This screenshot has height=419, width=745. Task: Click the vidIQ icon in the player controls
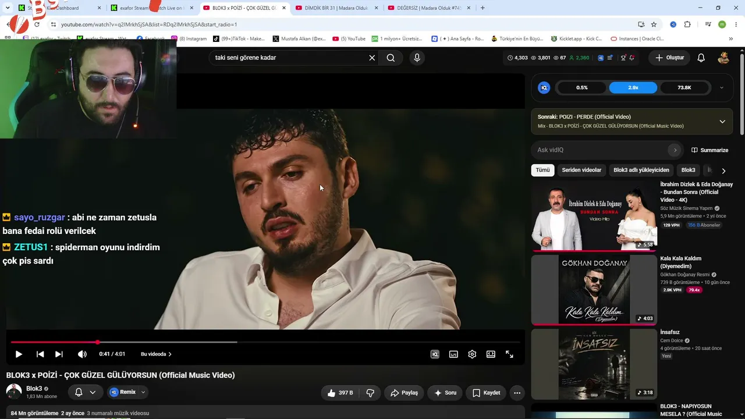pyautogui.click(x=435, y=354)
